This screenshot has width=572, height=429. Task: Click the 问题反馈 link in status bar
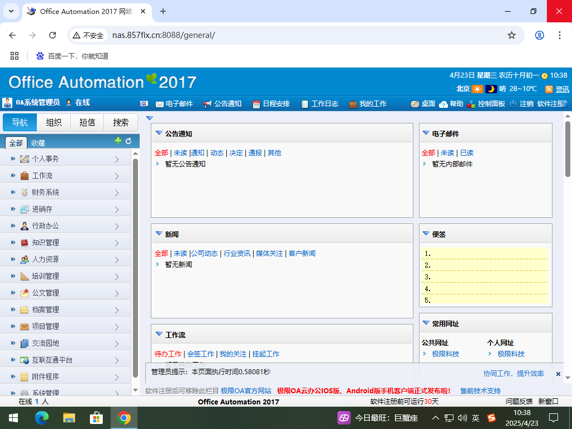point(519,401)
